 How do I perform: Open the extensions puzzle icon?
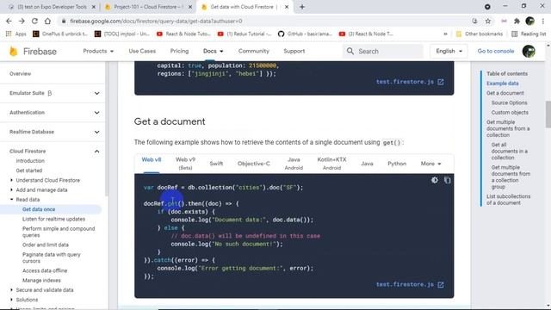click(517, 21)
